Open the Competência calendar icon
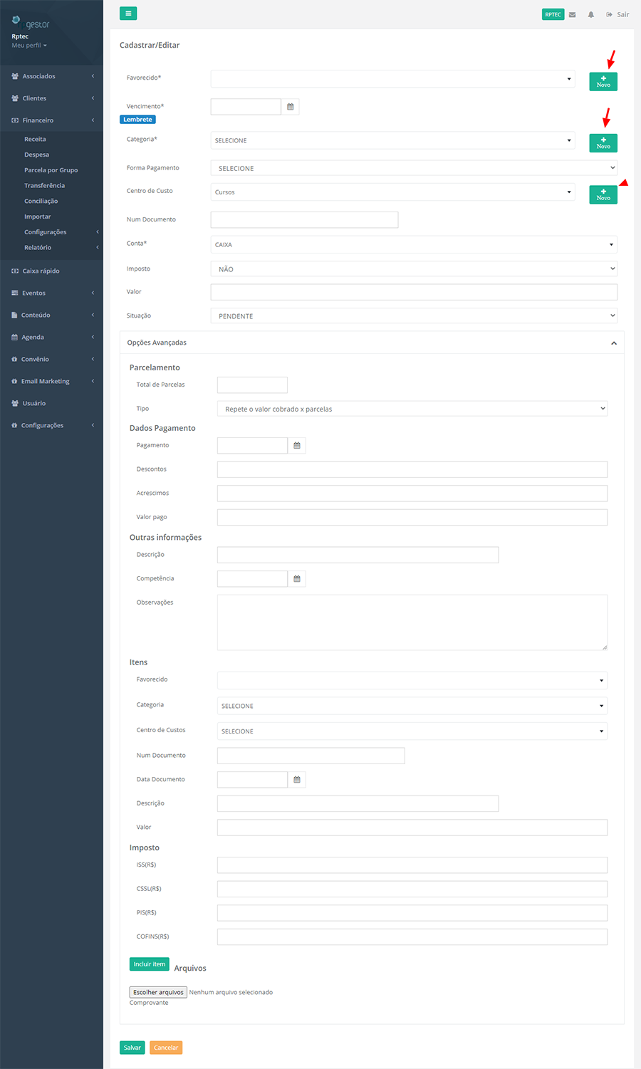641x1069 pixels. [297, 579]
